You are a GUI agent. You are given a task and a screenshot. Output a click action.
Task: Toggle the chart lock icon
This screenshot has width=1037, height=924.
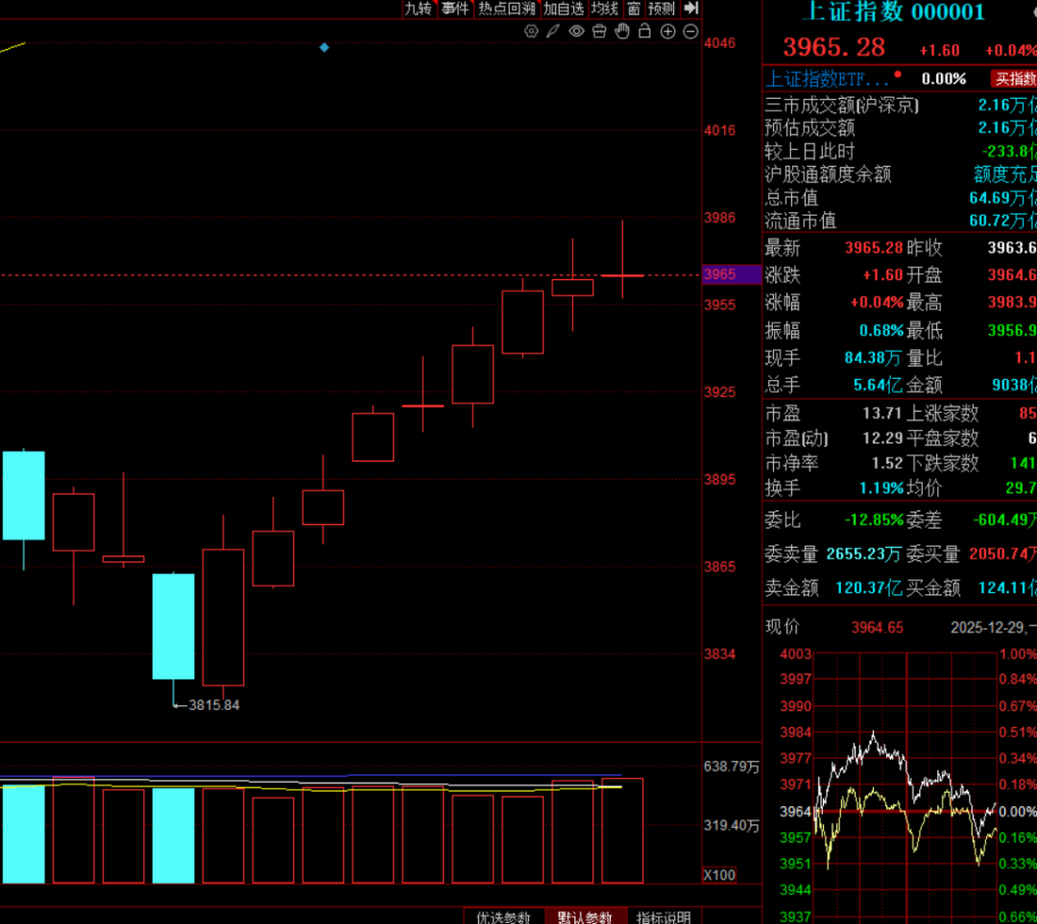point(644,32)
